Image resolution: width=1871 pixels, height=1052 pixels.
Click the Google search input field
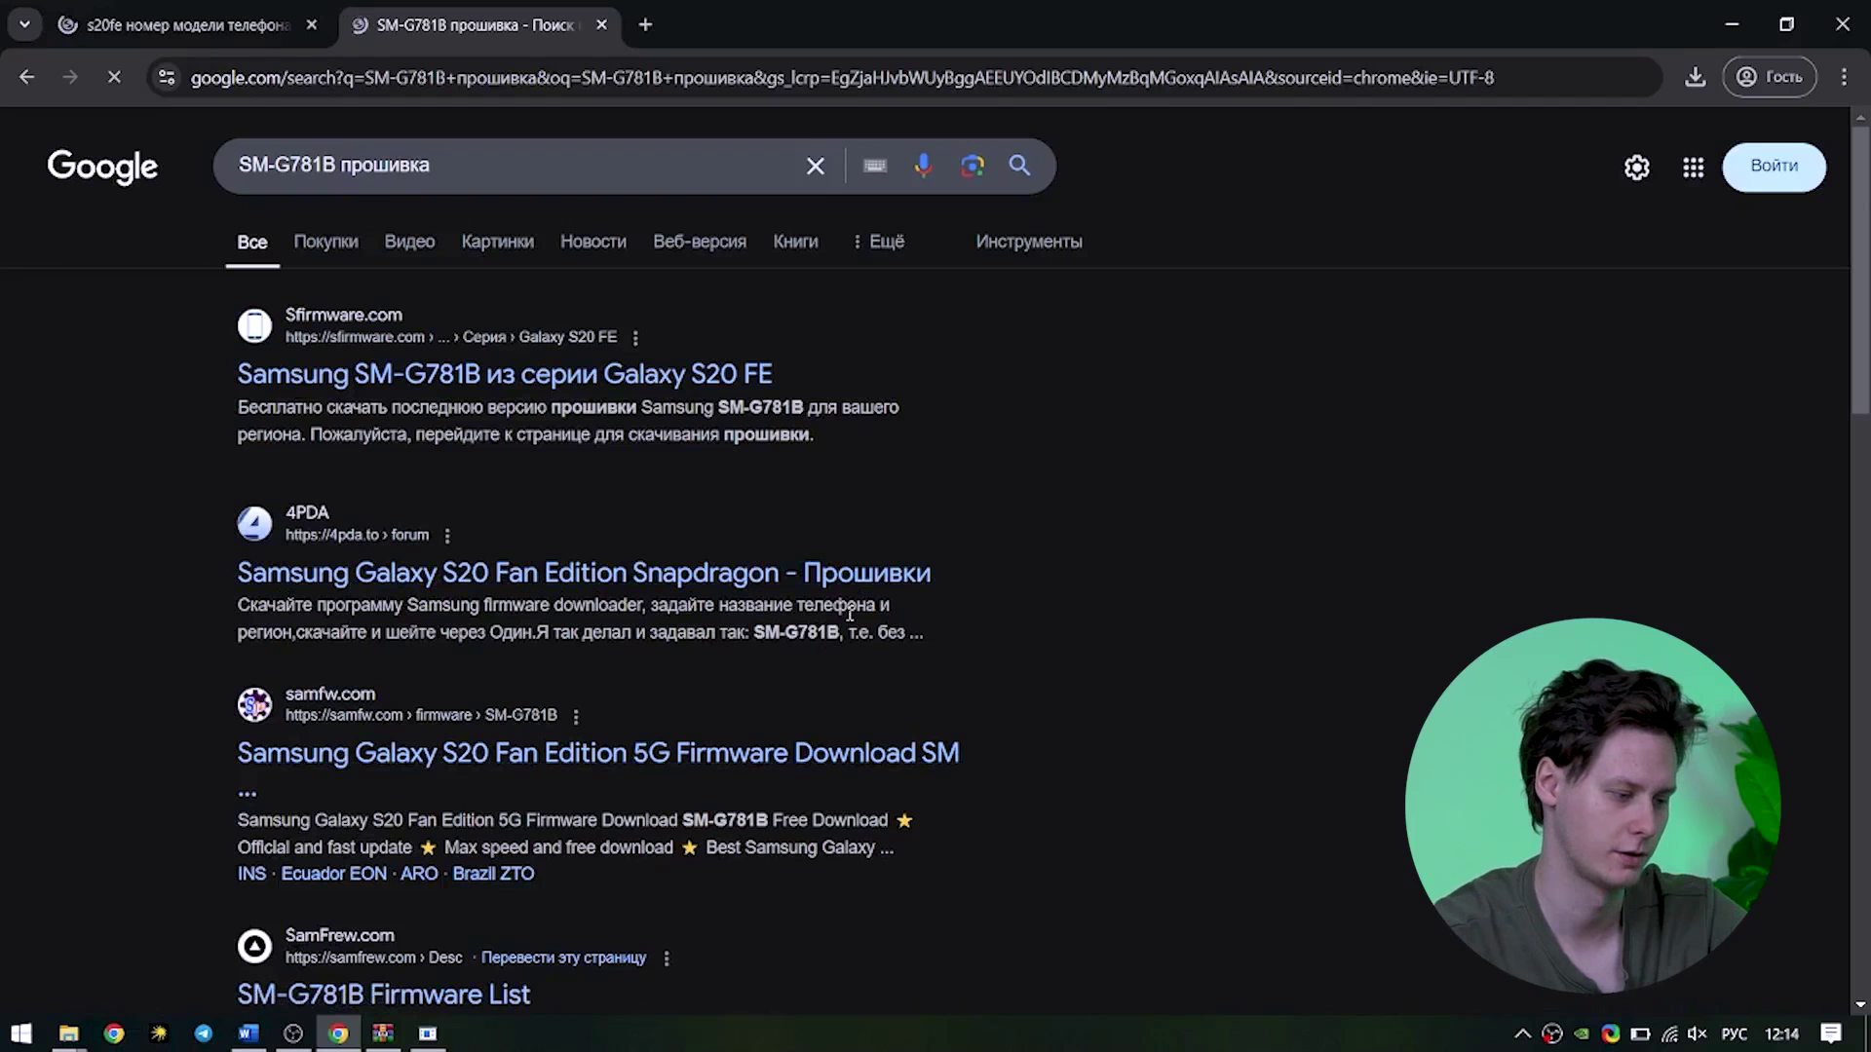507,166
